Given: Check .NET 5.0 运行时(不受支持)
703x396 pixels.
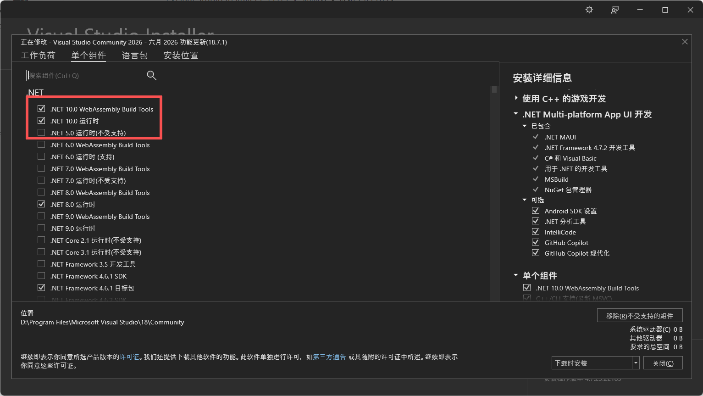Looking at the screenshot, I should coord(41,133).
